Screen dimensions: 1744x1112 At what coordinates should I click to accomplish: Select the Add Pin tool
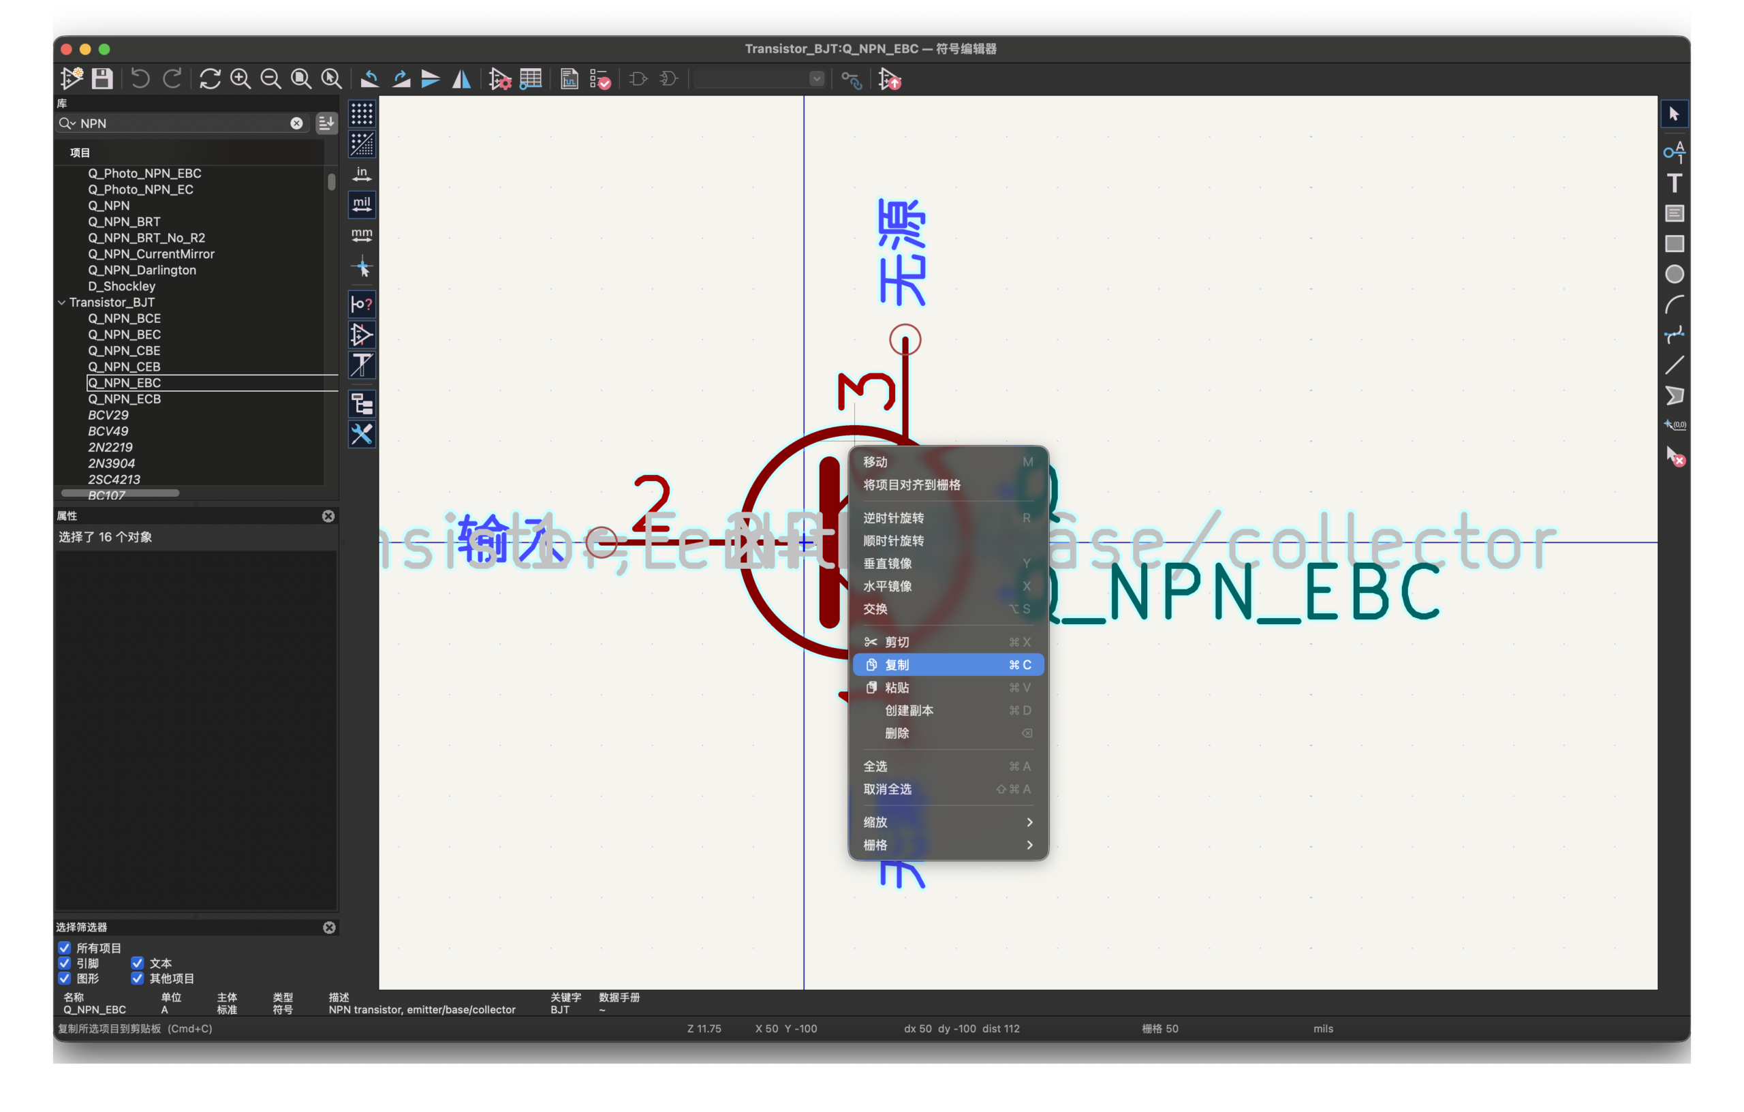click(x=1674, y=151)
